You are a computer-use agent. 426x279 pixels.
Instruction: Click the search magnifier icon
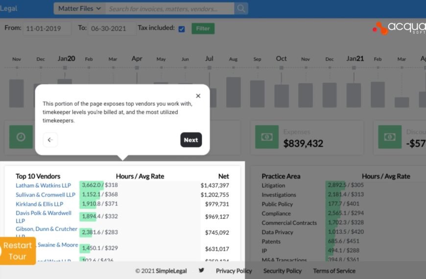point(241,8)
